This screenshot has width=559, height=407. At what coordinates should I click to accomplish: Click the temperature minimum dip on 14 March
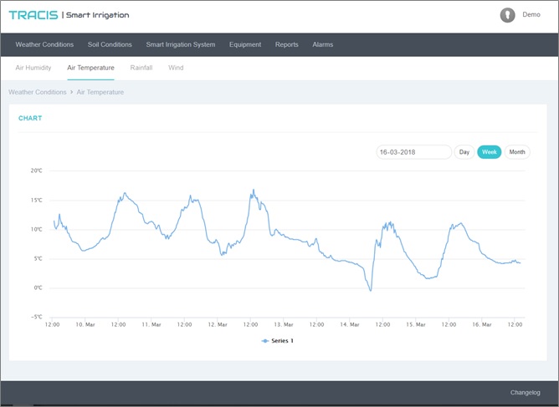(371, 290)
